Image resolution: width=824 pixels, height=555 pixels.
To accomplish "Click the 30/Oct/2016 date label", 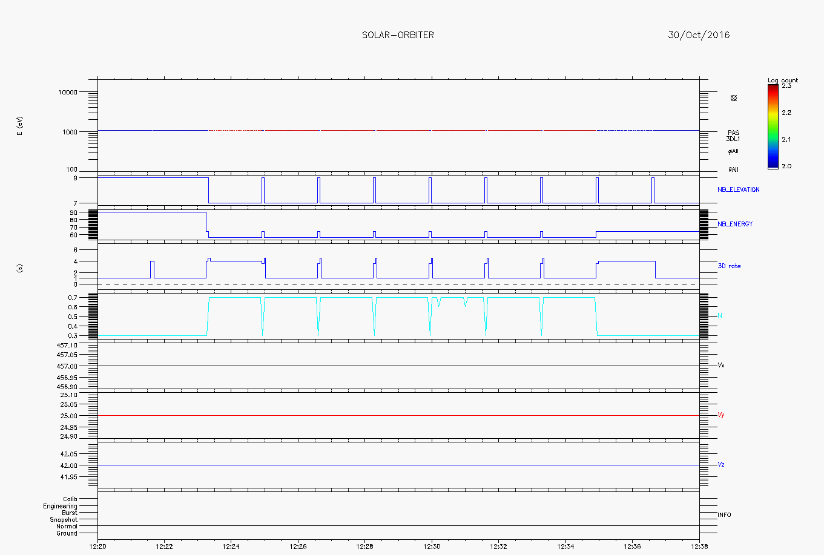I will (699, 35).
